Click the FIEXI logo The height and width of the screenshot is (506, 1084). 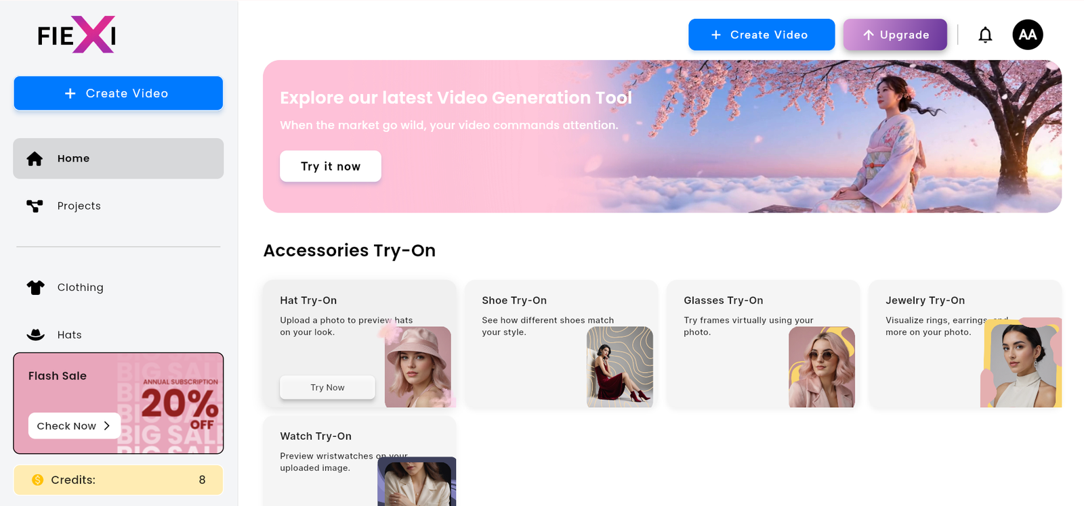tap(77, 34)
